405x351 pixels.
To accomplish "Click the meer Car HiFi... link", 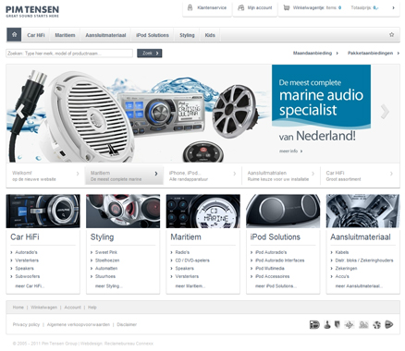I will click(x=30, y=286).
